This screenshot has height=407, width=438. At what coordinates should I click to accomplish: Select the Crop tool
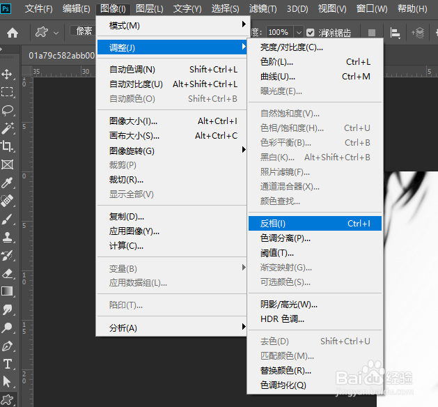click(x=7, y=146)
